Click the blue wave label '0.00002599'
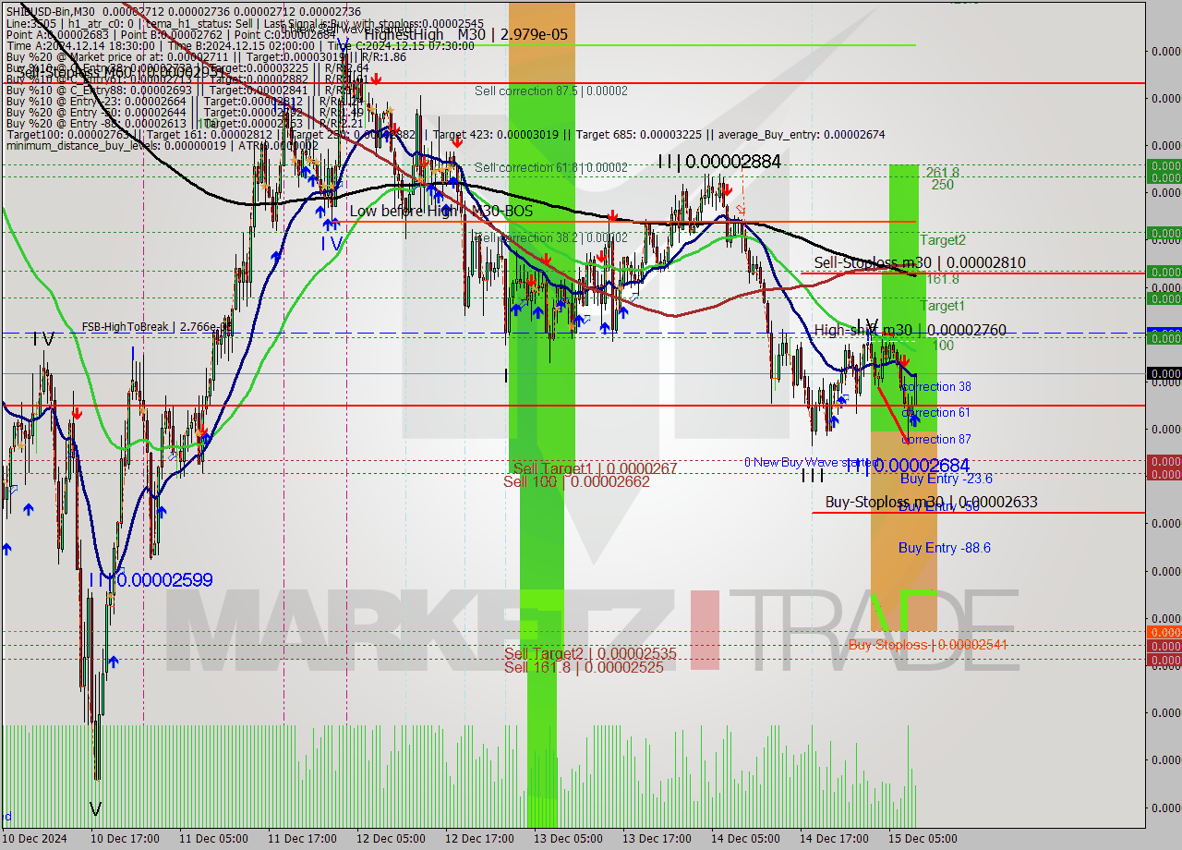Image resolution: width=1182 pixels, height=850 pixels. tap(164, 580)
